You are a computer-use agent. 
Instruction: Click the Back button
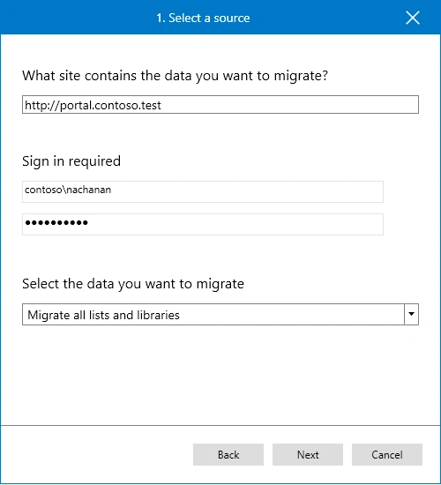[228, 454]
